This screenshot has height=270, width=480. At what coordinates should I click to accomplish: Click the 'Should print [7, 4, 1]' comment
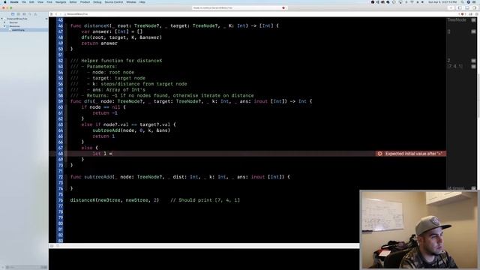(205, 200)
